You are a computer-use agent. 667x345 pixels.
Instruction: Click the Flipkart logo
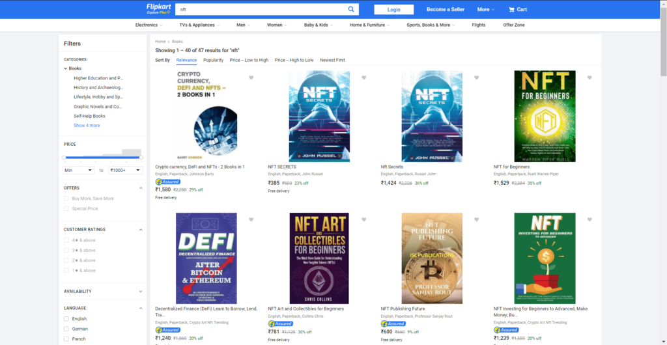(x=158, y=9)
